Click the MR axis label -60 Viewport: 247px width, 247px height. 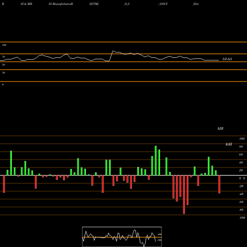coord(241,202)
